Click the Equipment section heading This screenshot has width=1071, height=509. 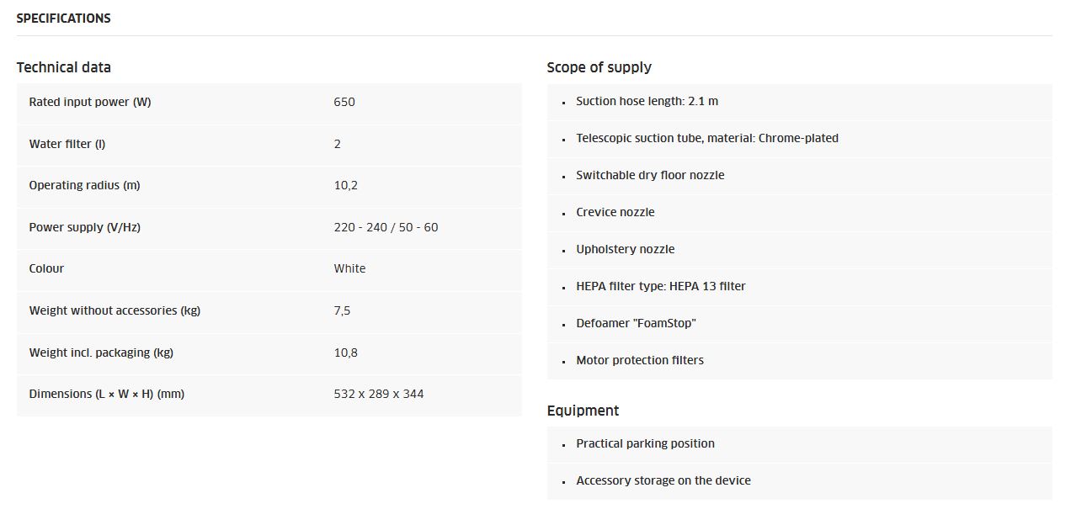(583, 411)
